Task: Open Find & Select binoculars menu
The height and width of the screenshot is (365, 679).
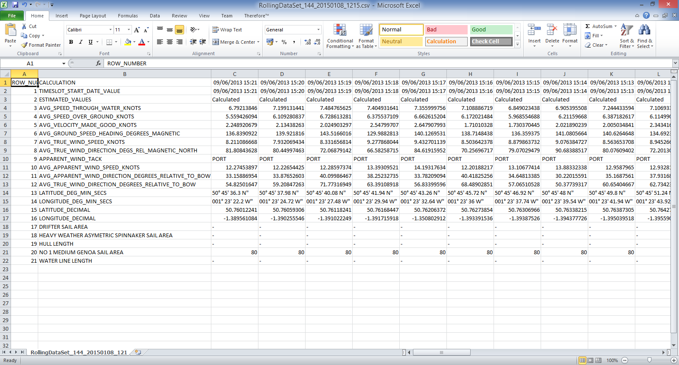Action: 645,36
